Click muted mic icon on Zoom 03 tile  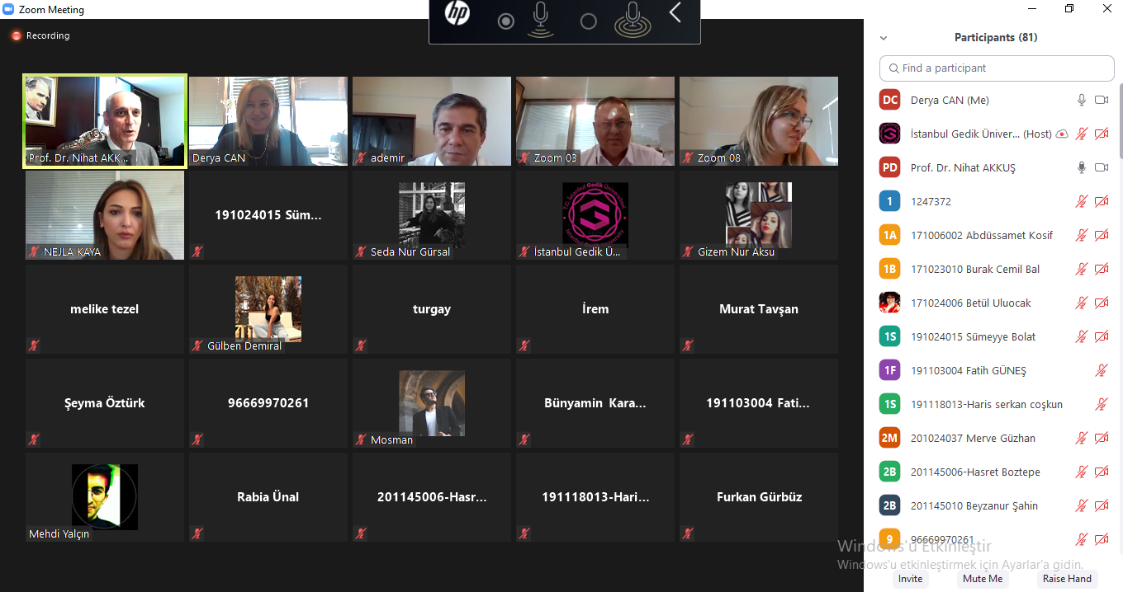pos(524,157)
